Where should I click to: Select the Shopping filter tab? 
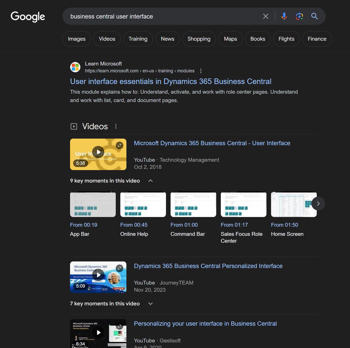(199, 39)
